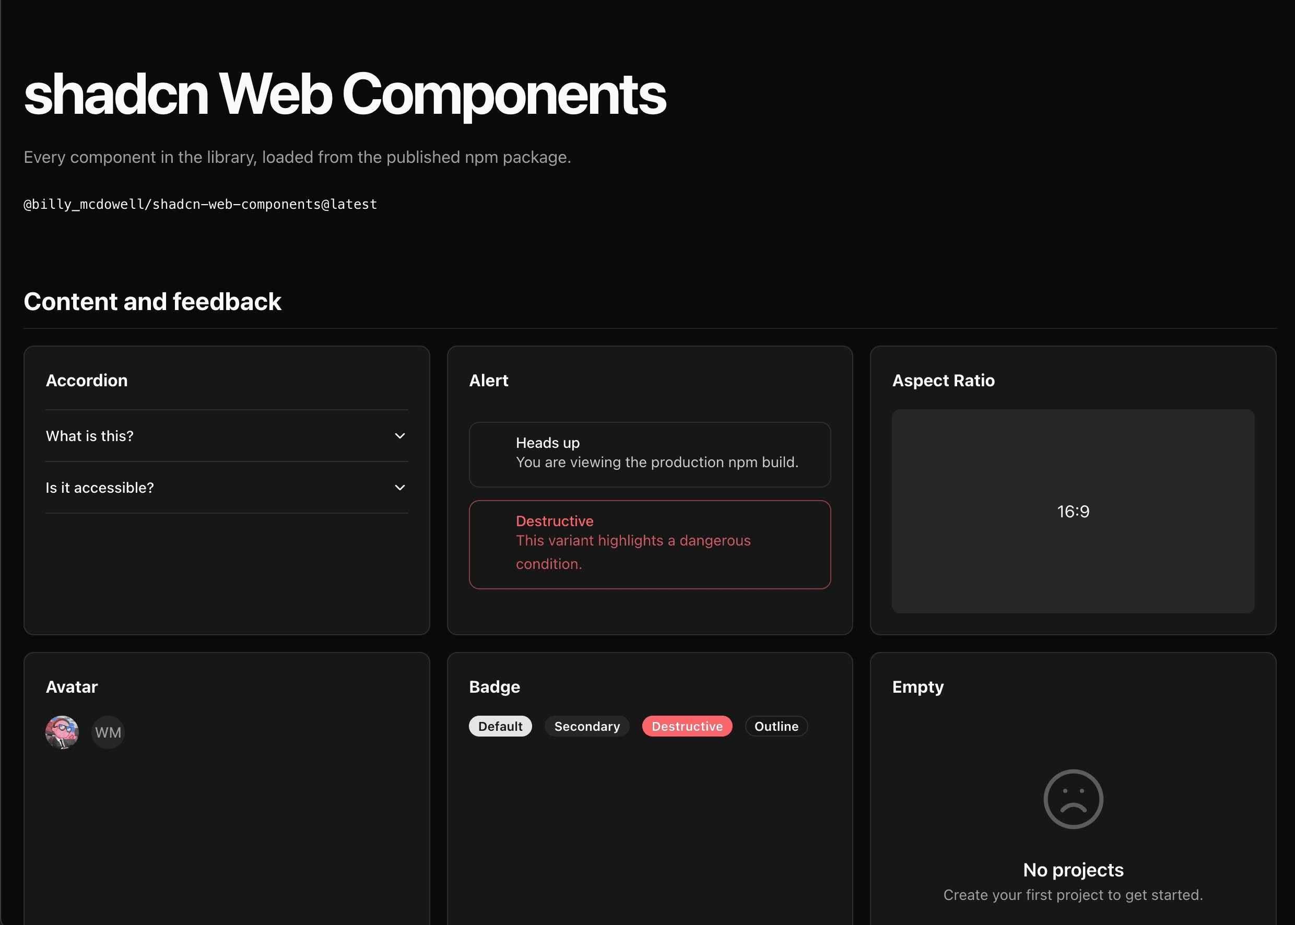Click the Empty card title
This screenshot has height=925, width=1295.
pyautogui.click(x=918, y=687)
